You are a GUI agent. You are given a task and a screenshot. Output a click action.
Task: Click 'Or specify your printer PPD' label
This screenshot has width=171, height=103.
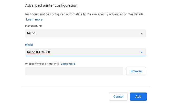[42, 64]
